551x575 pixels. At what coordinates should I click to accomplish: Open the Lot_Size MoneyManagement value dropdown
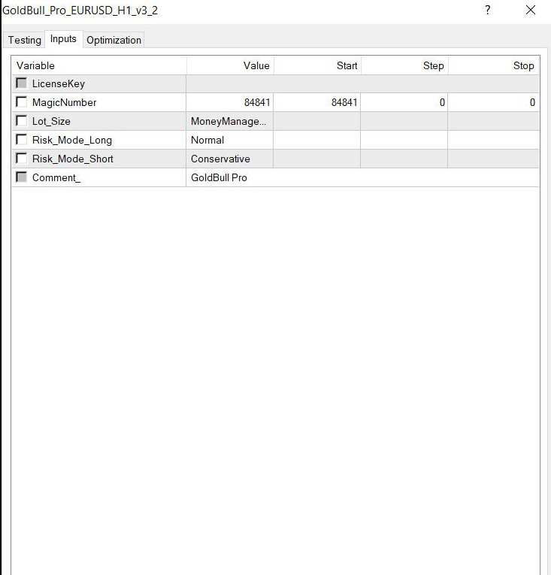pyautogui.click(x=229, y=121)
